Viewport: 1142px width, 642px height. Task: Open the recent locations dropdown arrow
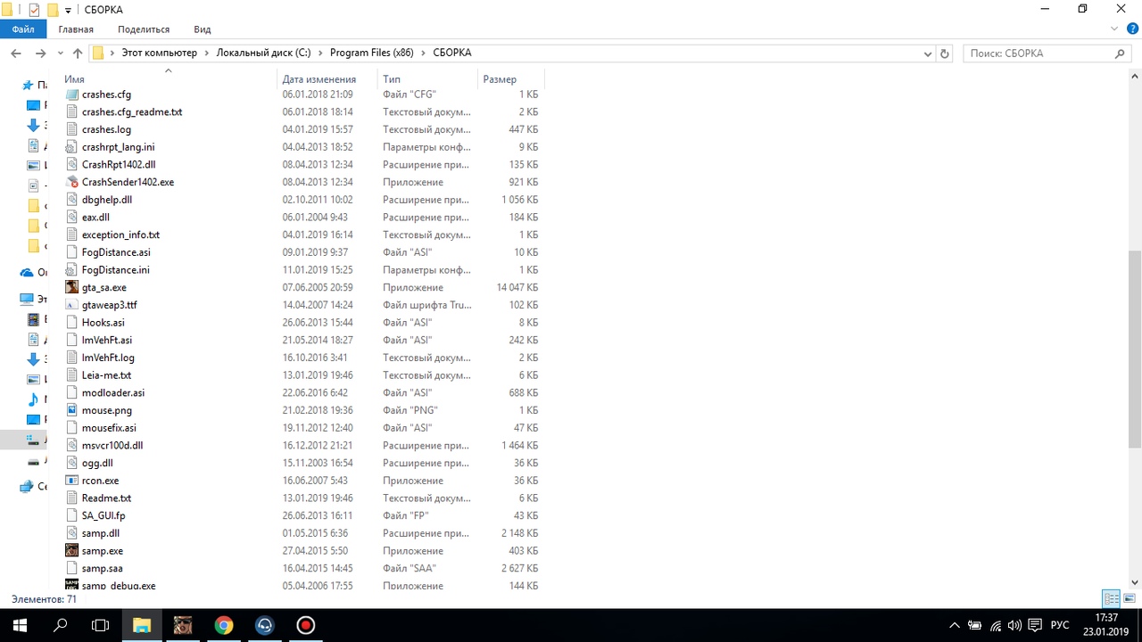point(59,53)
